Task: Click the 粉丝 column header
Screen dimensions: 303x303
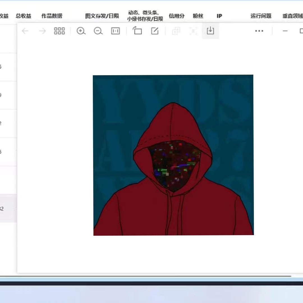Action: [x=198, y=16]
